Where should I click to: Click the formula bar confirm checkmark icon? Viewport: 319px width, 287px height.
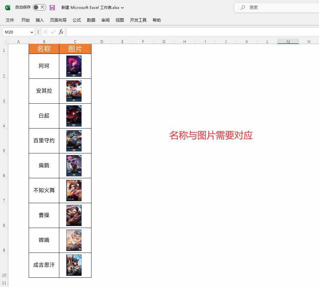53,32
